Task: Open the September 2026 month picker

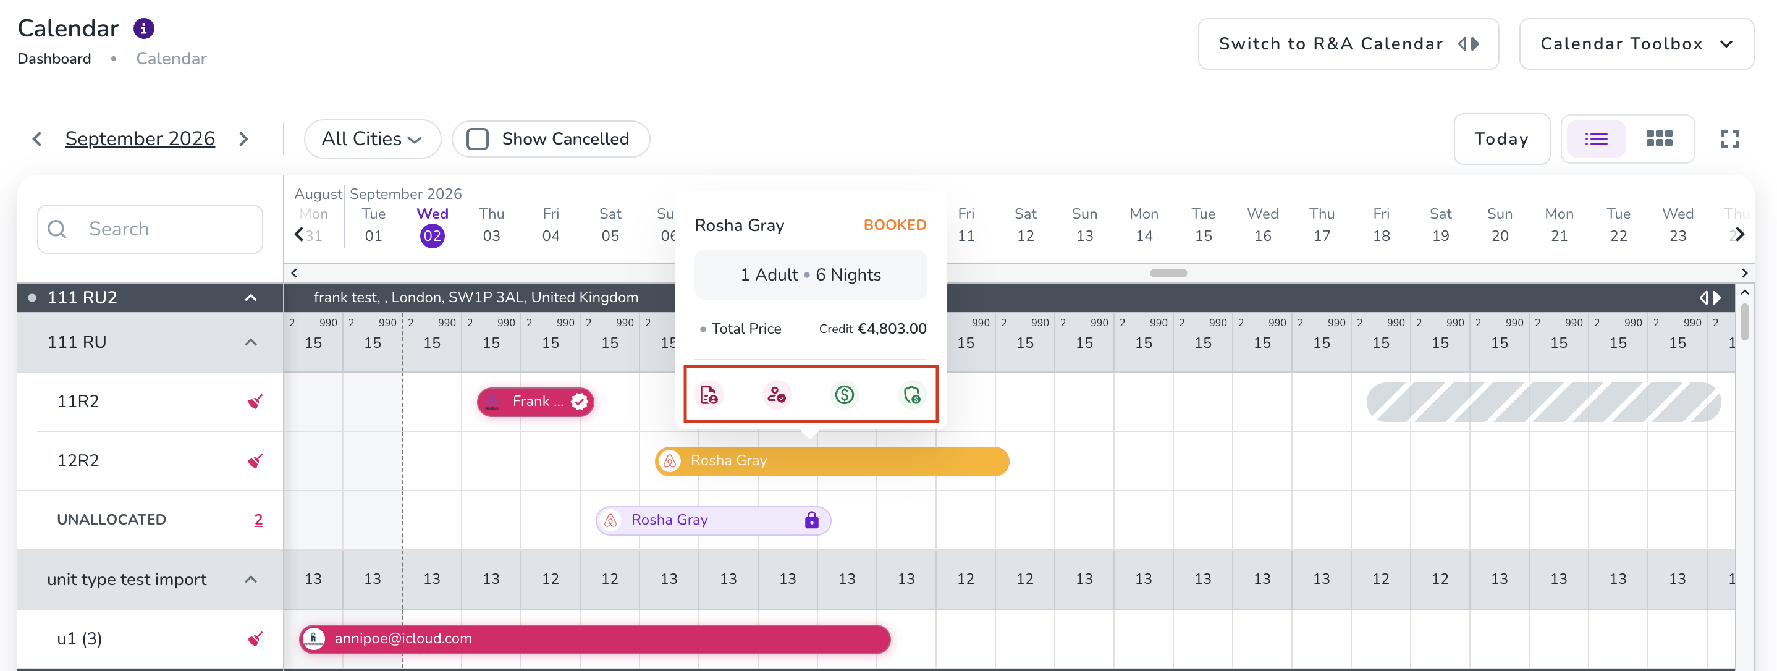Action: [140, 138]
